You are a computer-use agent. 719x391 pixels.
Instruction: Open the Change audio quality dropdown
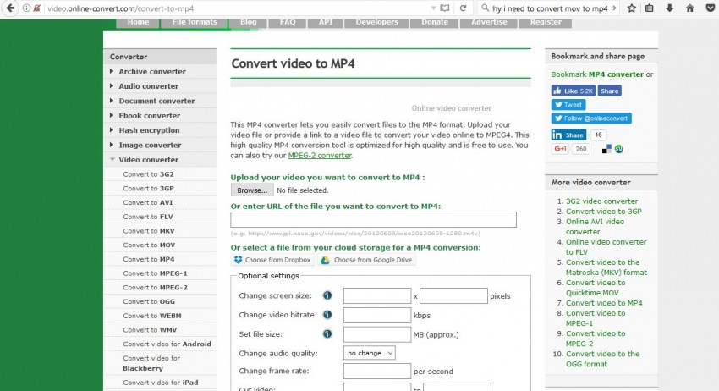[369, 353]
